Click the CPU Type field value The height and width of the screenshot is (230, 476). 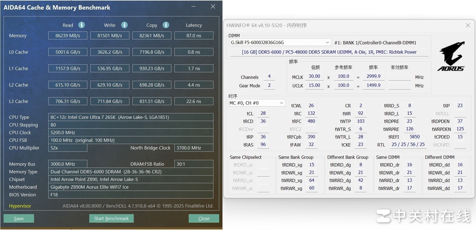coord(131,117)
